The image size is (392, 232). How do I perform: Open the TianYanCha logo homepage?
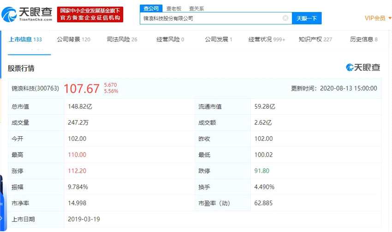coord(27,14)
